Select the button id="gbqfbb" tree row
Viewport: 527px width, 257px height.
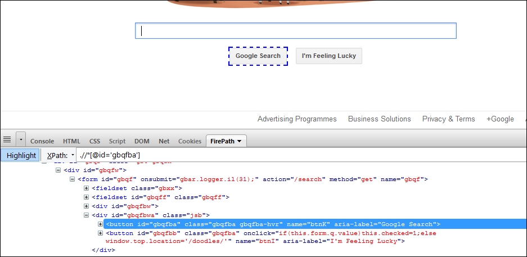[271, 237]
